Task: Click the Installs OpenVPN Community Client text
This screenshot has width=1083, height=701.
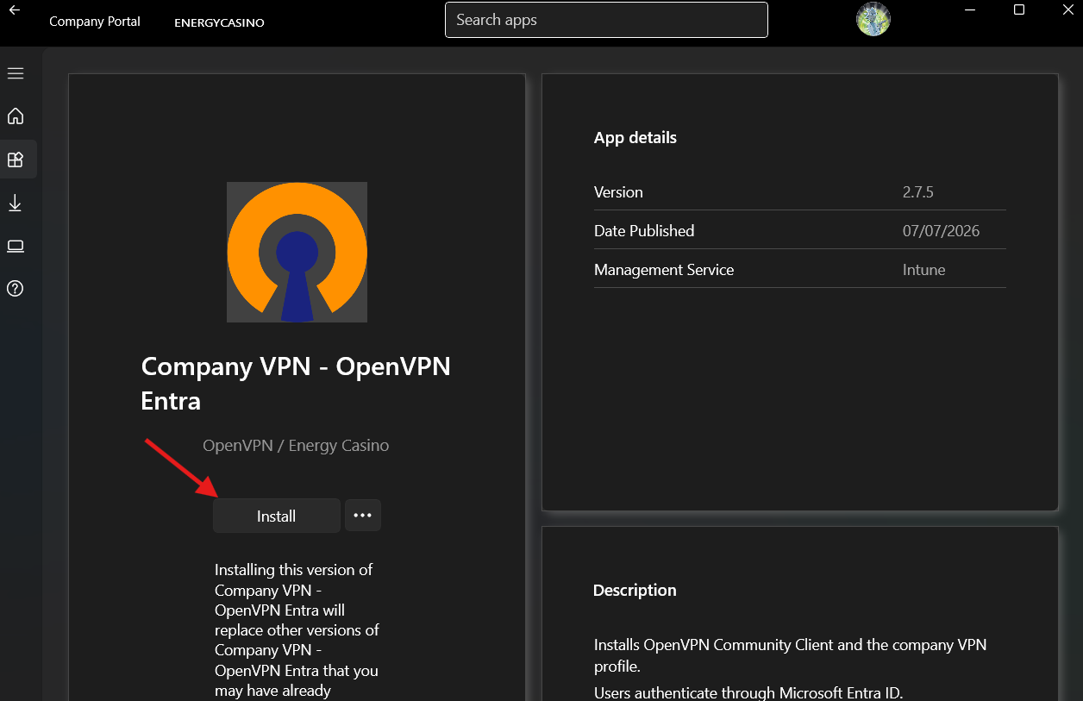Action: [x=790, y=655]
